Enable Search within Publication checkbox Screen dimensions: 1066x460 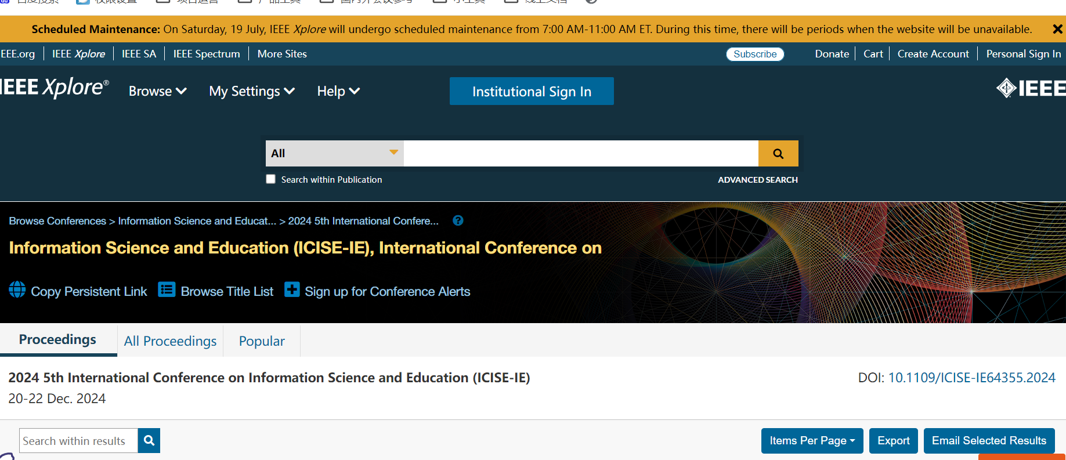(270, 179)
